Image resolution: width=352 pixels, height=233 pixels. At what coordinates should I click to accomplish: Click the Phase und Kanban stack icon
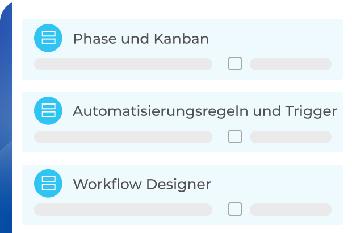point(48,38)
